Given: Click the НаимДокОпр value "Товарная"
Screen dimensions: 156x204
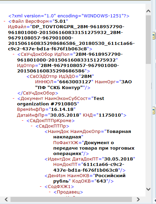Looking at the screenshot, I should pyautogui.click(x=119, y=132).
